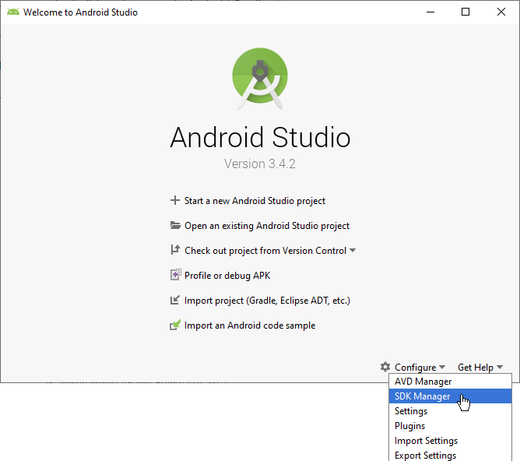Choose AVD Manager from Configure menu
This screenshot has height=461, width=520.
tap(423, 382)
